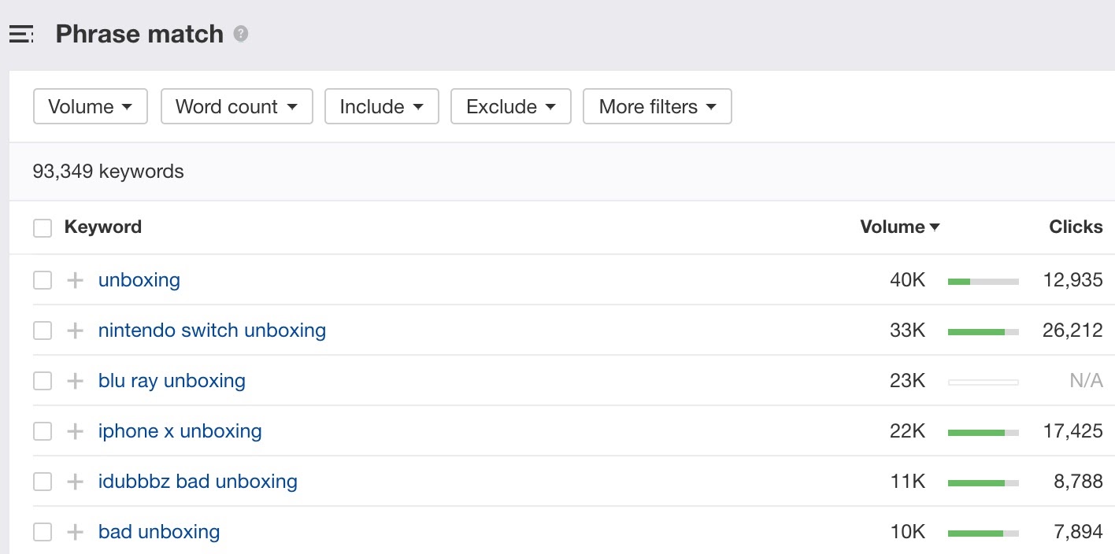Click the plus icon beside blu ray unboxing

tap(75, 380)
